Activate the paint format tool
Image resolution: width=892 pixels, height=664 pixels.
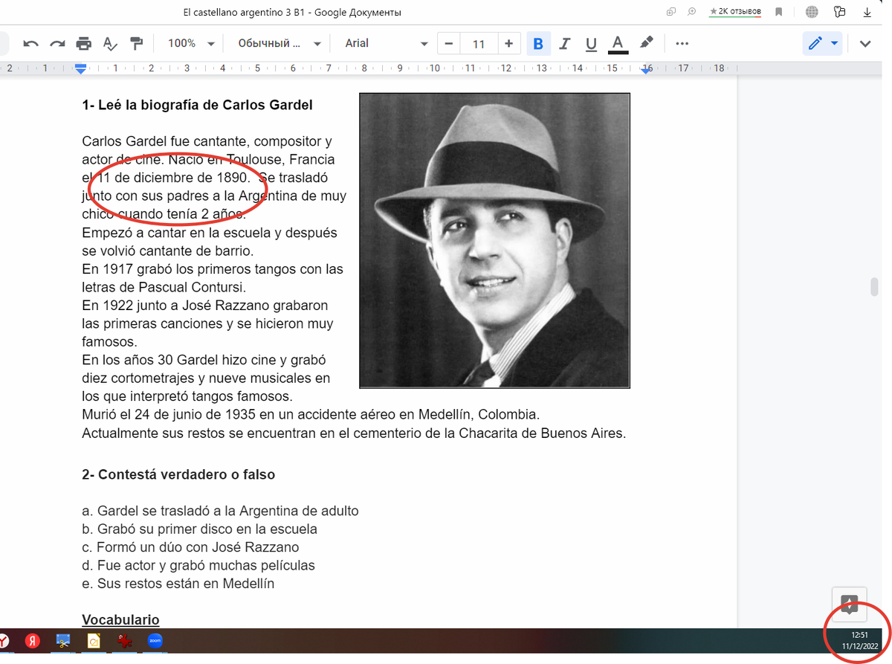pos(136,43)
